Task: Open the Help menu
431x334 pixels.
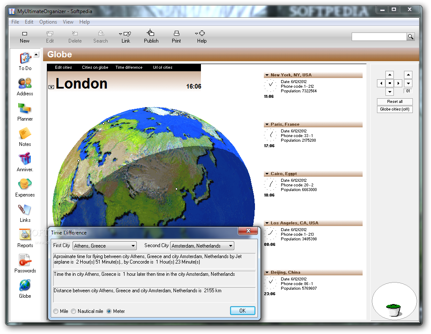Action: coord(84,22)
